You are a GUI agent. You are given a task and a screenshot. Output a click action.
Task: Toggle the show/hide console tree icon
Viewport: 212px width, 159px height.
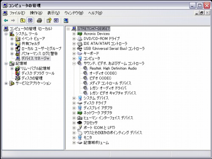point(30,21)
